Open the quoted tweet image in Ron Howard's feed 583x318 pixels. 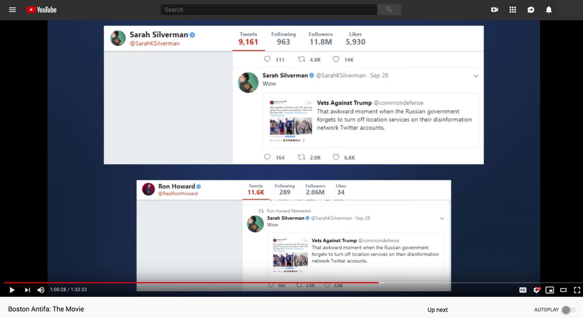[x=290, y=255]
